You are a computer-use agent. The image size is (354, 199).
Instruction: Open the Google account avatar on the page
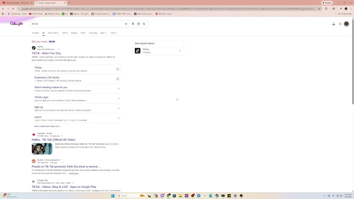tap(346, 24)
